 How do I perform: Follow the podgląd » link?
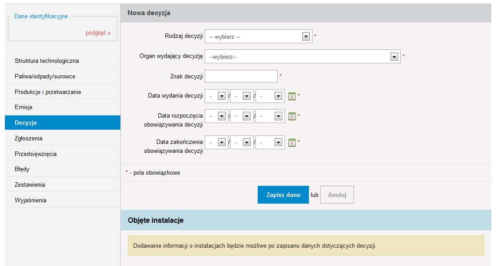point(98,33)
